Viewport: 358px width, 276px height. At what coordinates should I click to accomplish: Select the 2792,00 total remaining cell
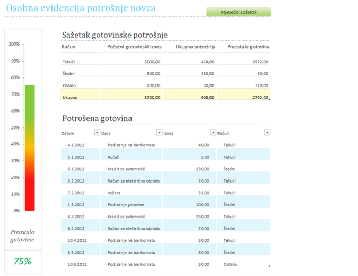tap(260, 97)
